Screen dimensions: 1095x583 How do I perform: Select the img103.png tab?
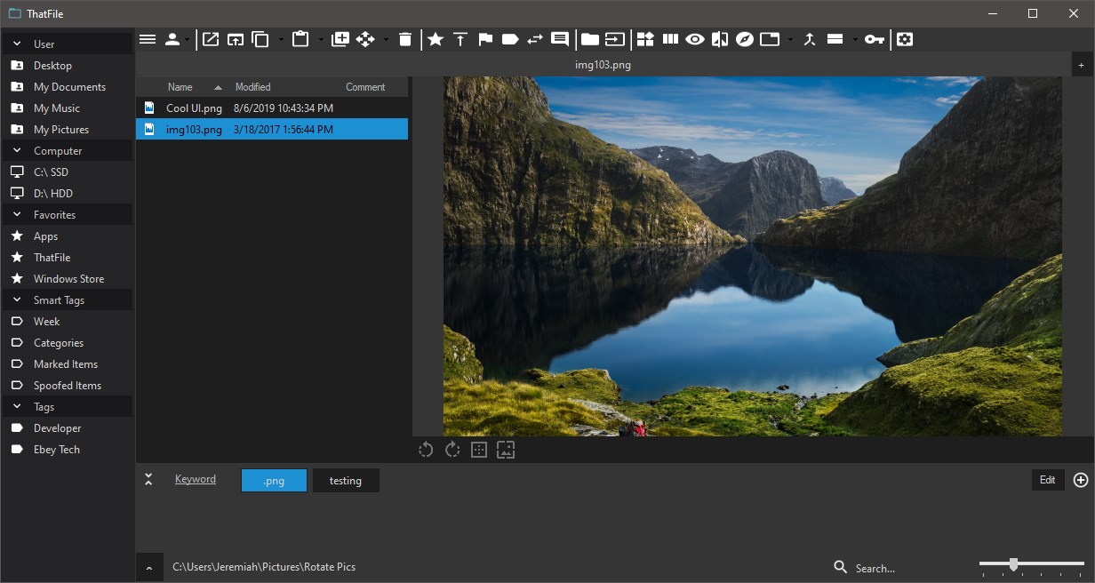[603, 64]
